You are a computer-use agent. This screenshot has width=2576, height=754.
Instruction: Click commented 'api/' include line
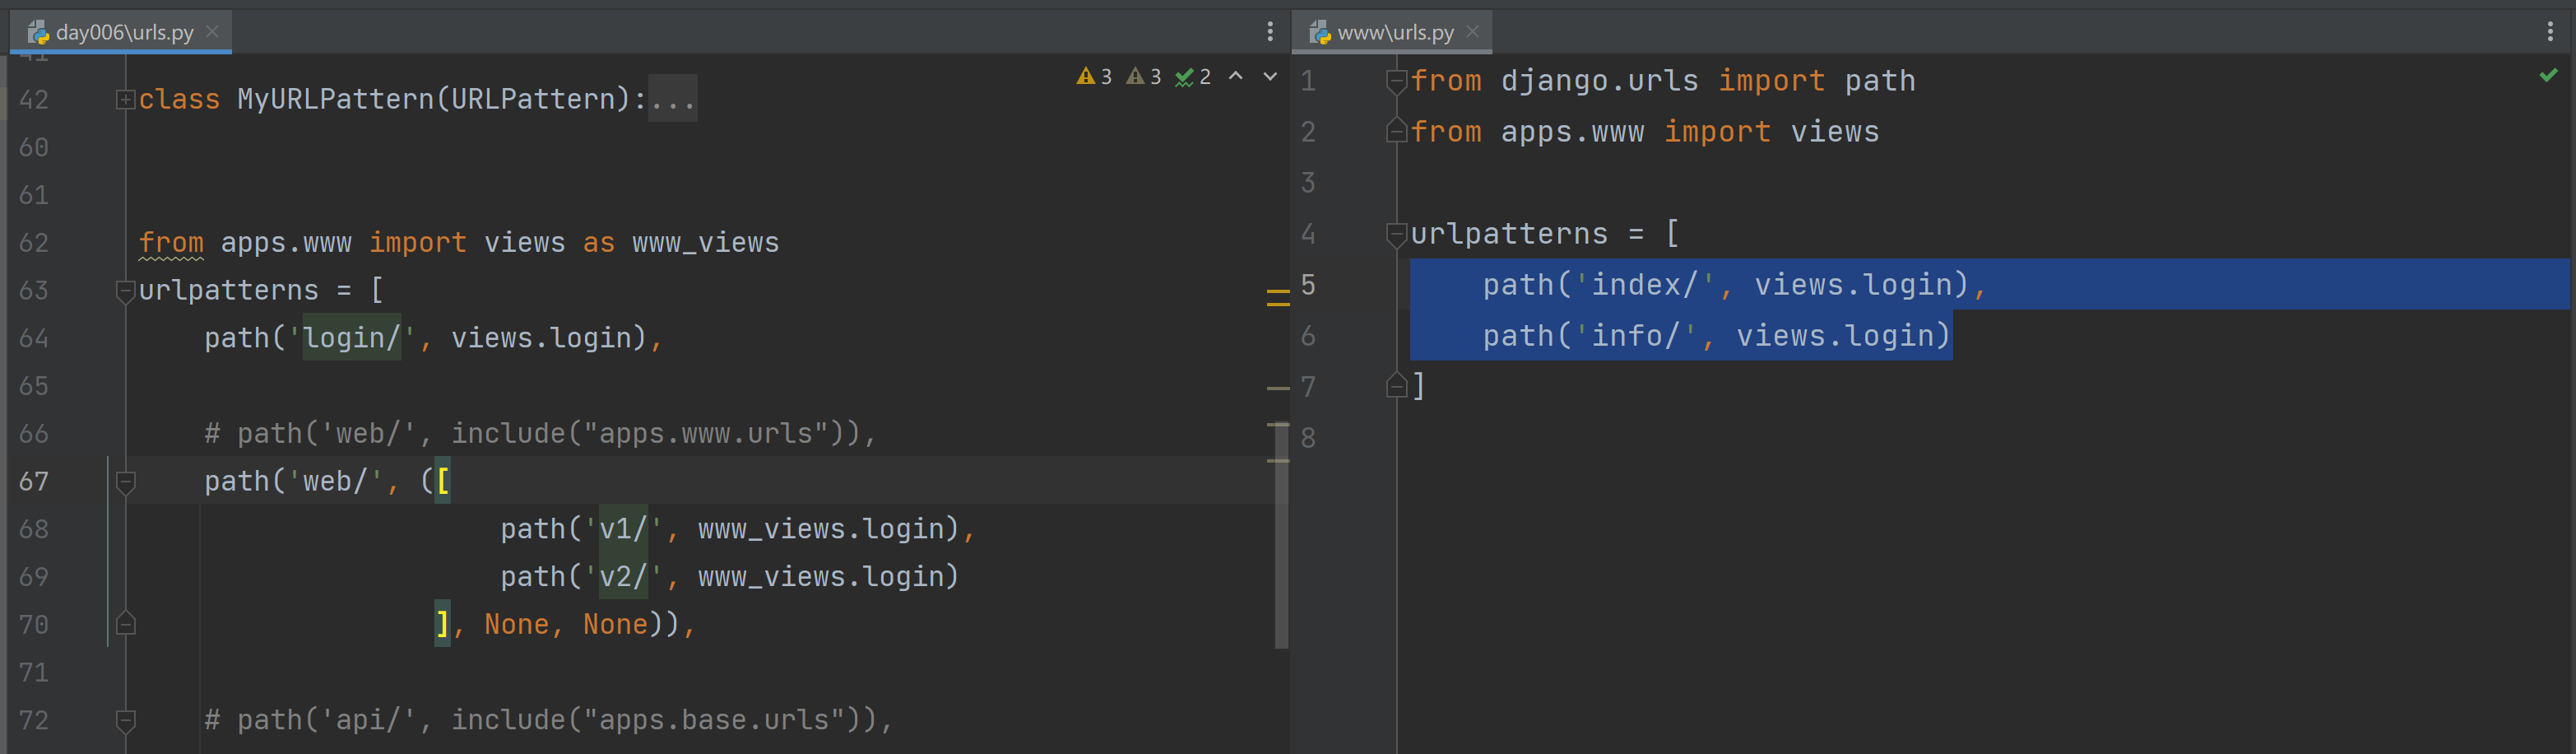click(548, 720)
